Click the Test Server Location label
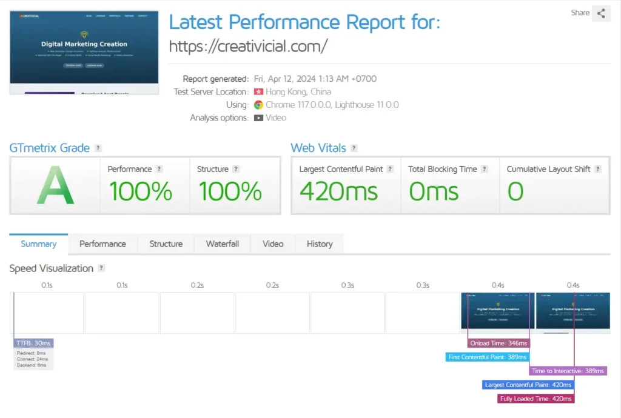 [211, 91]
